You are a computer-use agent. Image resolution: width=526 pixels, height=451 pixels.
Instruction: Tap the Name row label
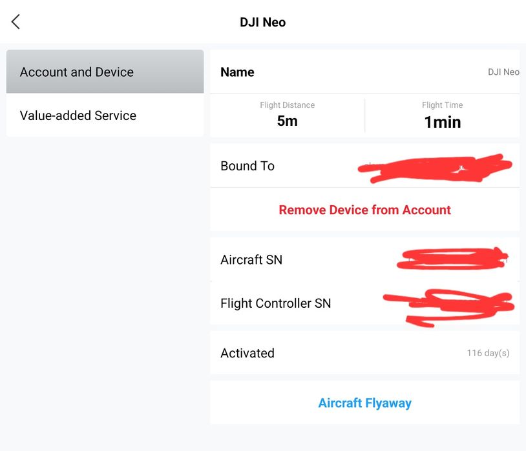237,72
